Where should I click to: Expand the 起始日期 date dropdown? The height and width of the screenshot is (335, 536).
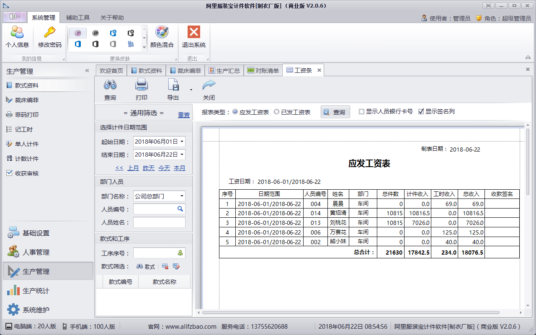[182, 142]
